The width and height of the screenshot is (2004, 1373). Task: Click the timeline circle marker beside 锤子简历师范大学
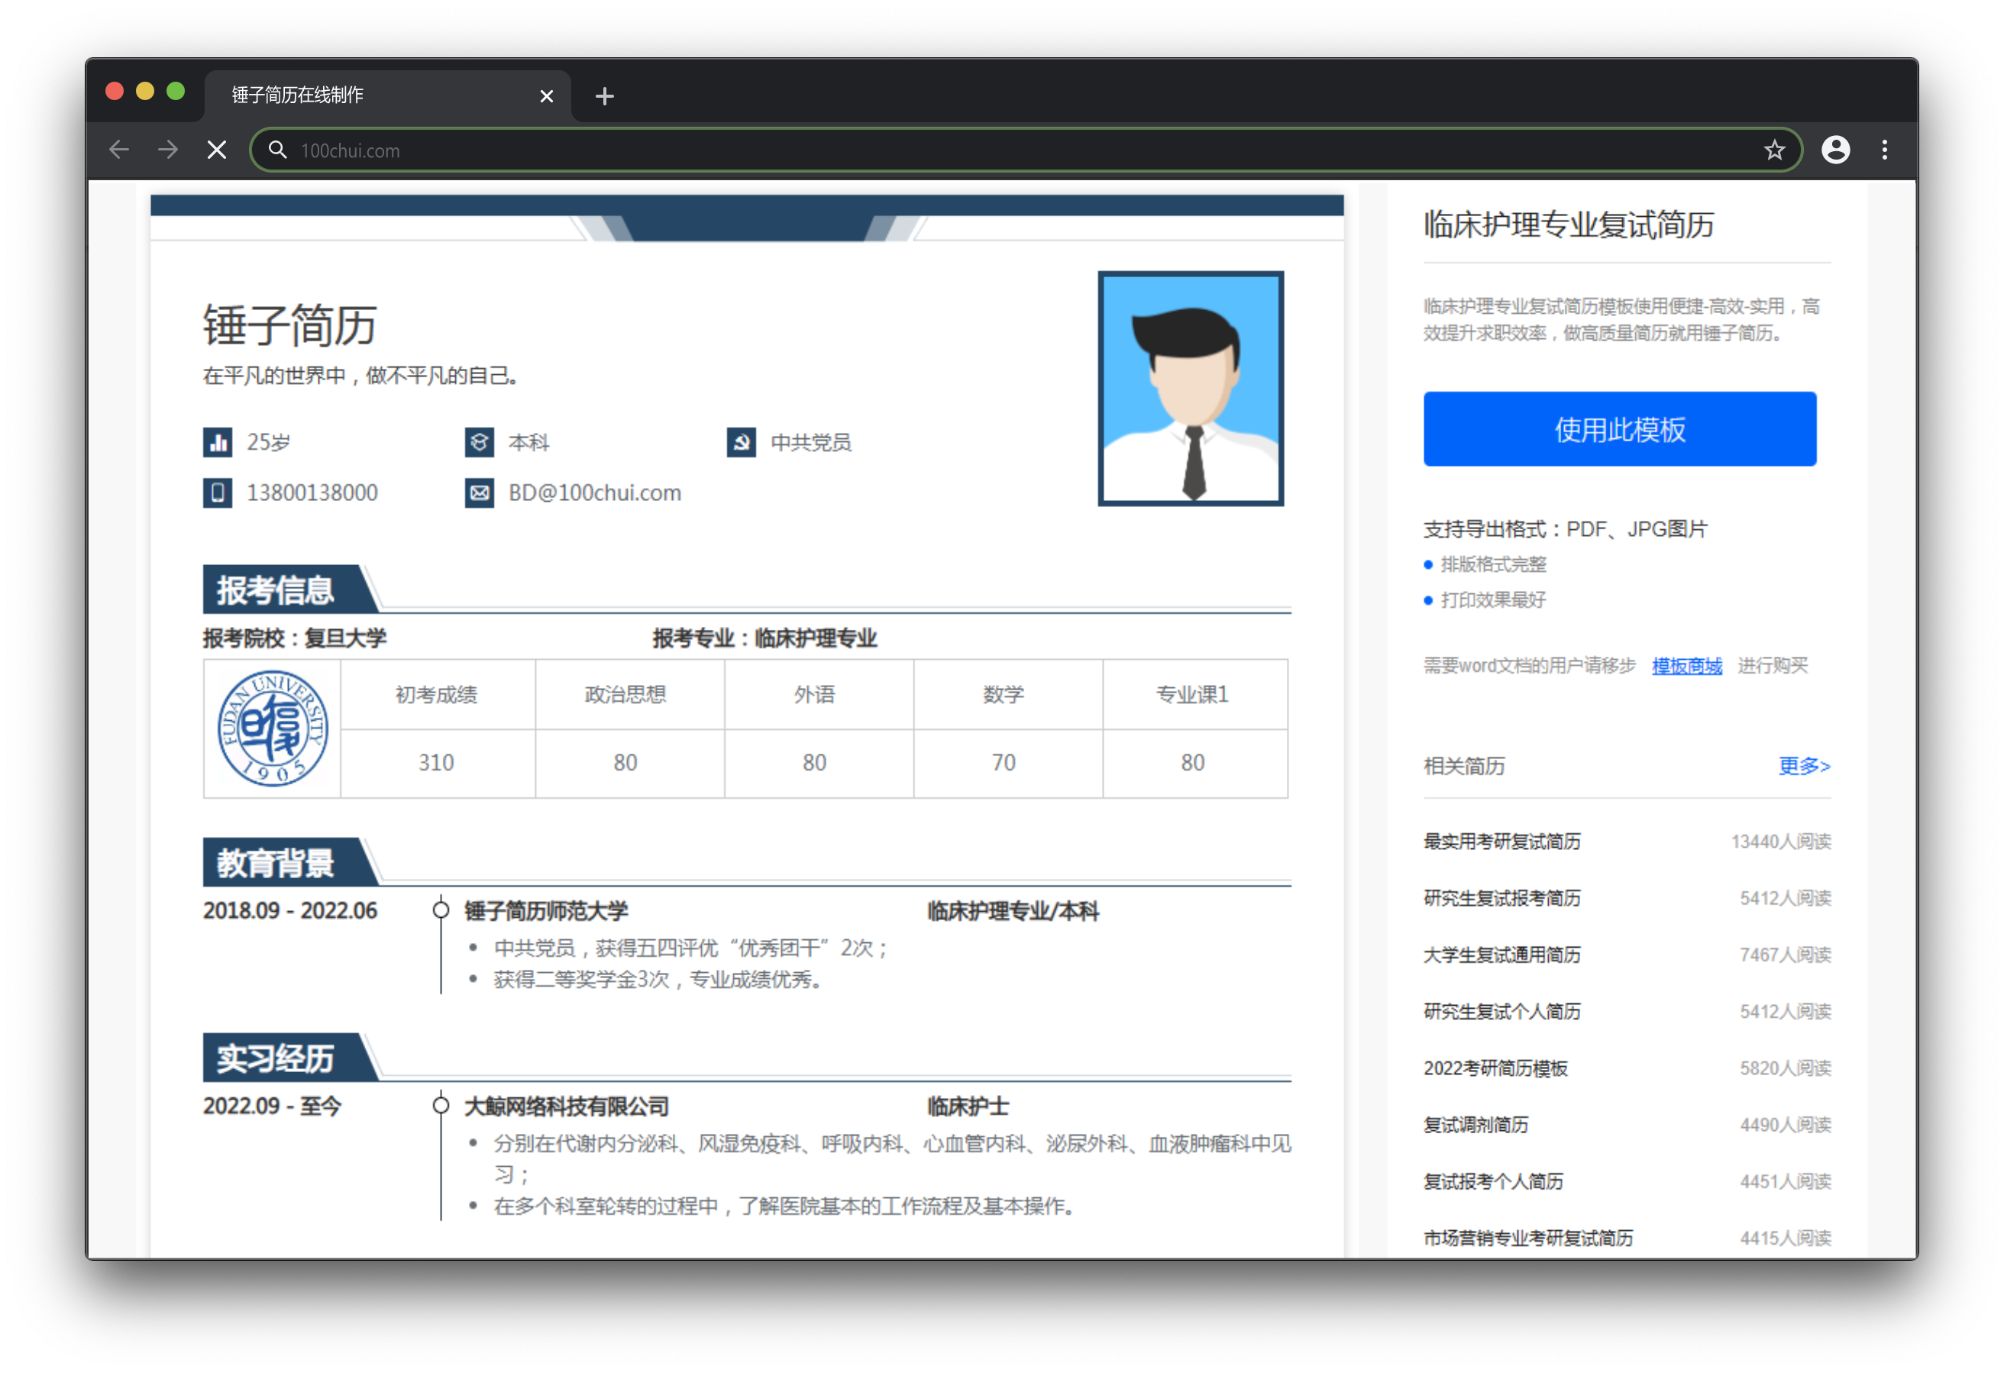(x=441, y=910)
